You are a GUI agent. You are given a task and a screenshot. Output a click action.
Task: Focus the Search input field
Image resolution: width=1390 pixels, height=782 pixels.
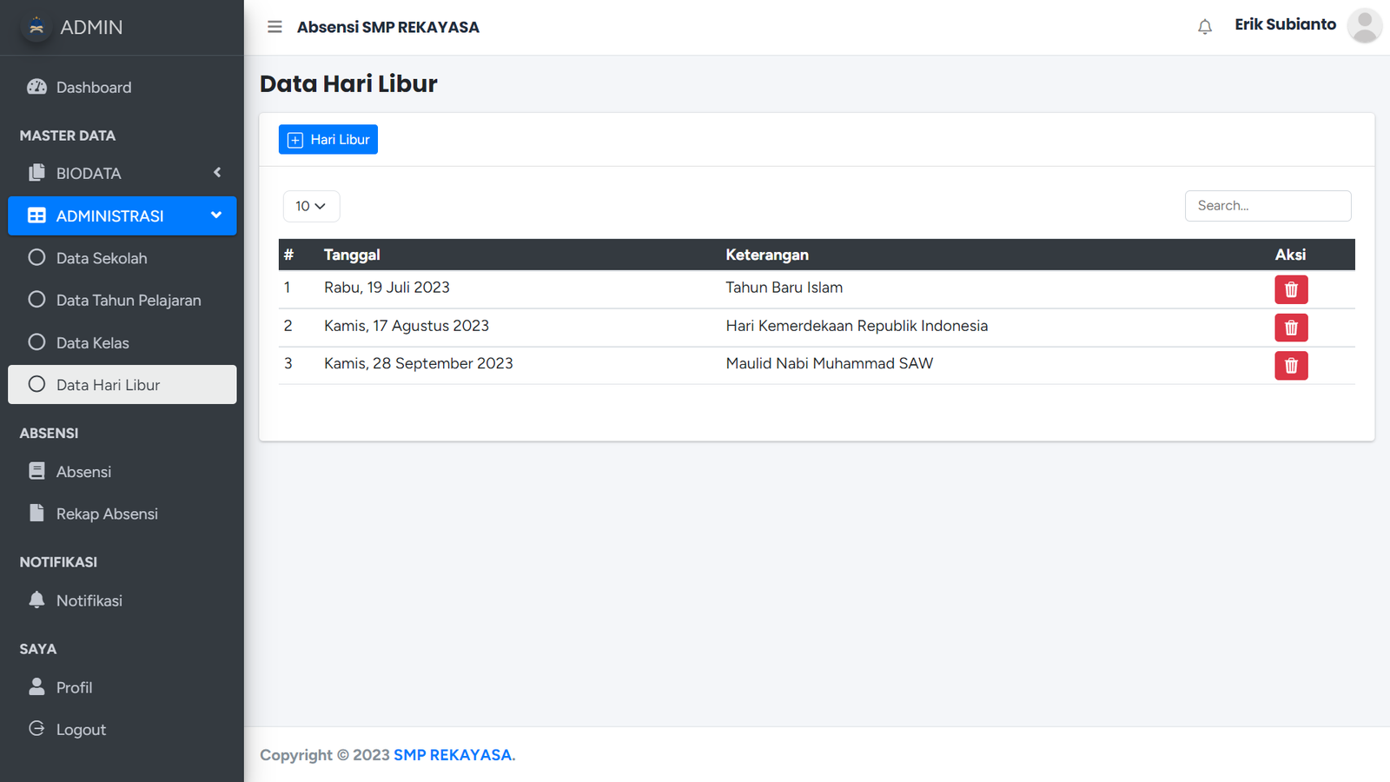coord(1268,206)
